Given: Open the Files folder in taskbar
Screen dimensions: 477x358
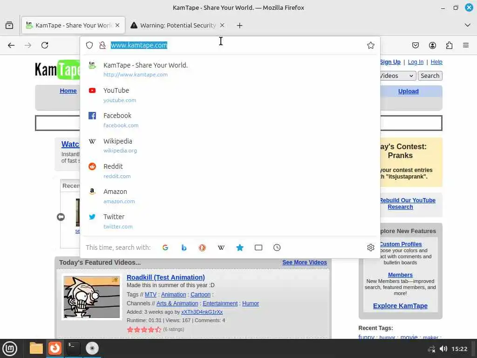Looking at the screenshot, I should coord(36,348).
